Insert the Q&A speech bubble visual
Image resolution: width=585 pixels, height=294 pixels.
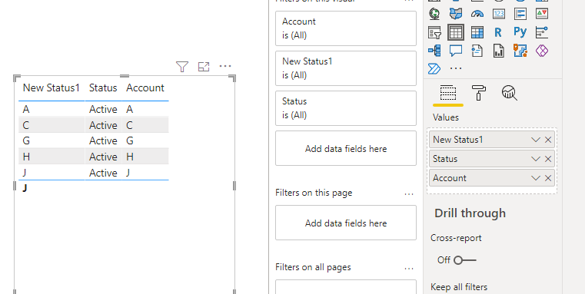click(456, 51)
